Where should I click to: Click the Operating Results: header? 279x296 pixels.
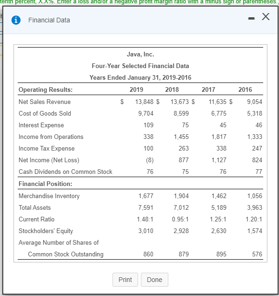pos(46,89)
